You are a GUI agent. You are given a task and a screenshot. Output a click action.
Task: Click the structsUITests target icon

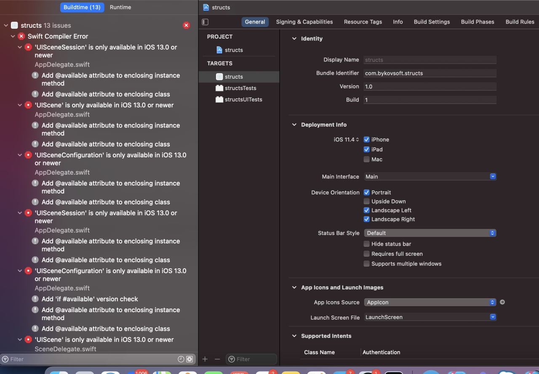pyautogui.click(x=219, y=99)
